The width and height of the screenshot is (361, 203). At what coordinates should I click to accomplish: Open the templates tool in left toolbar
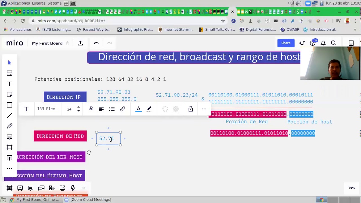pos(10,73)
